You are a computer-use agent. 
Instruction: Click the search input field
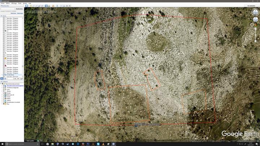pos(8,9)
